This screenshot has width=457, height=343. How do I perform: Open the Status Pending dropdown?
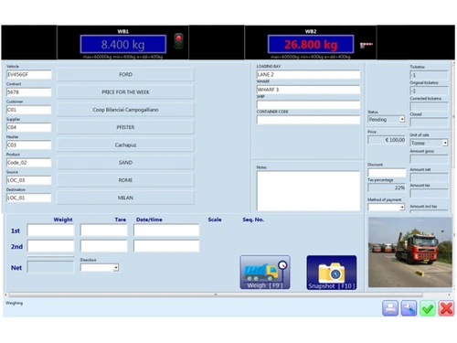pos(387,119)
